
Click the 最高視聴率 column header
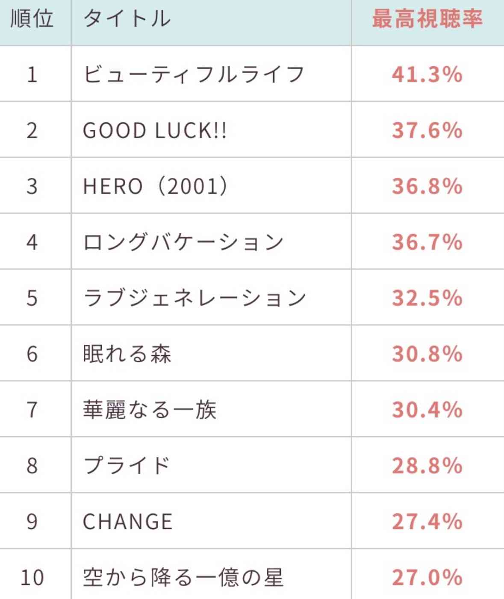[x=427, y=19]
